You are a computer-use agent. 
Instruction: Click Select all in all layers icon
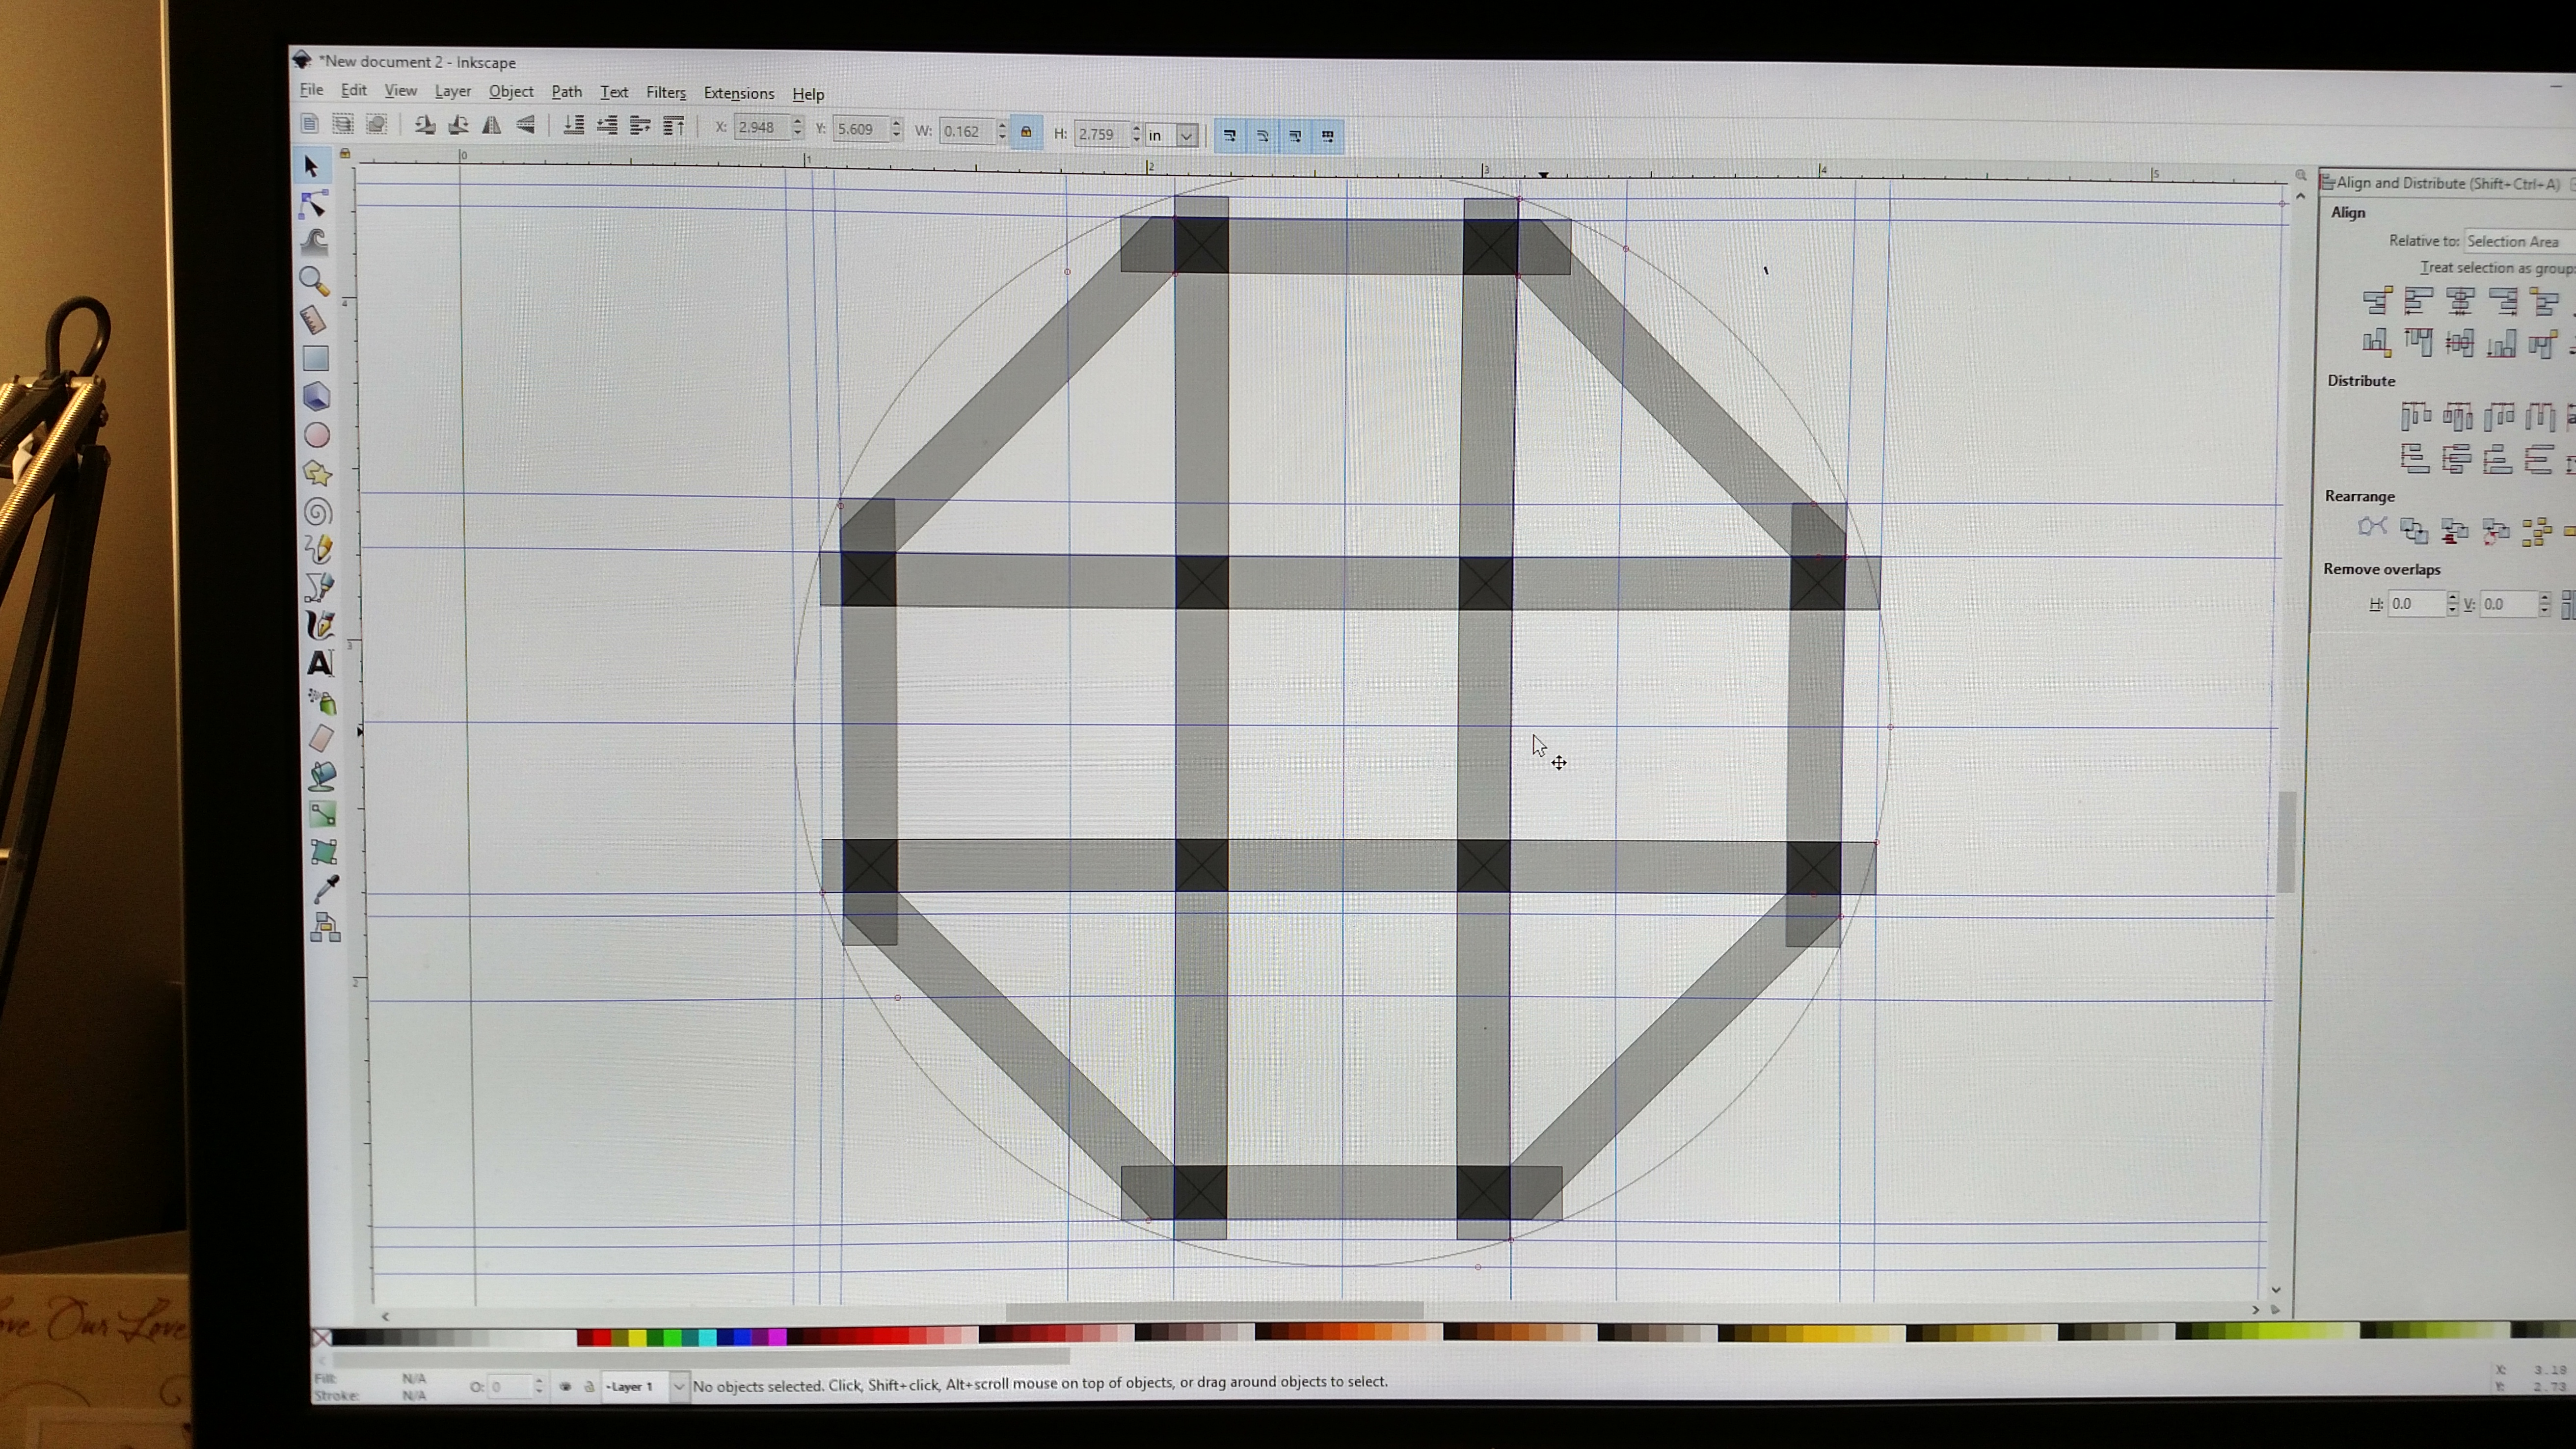tap(343, 124)
